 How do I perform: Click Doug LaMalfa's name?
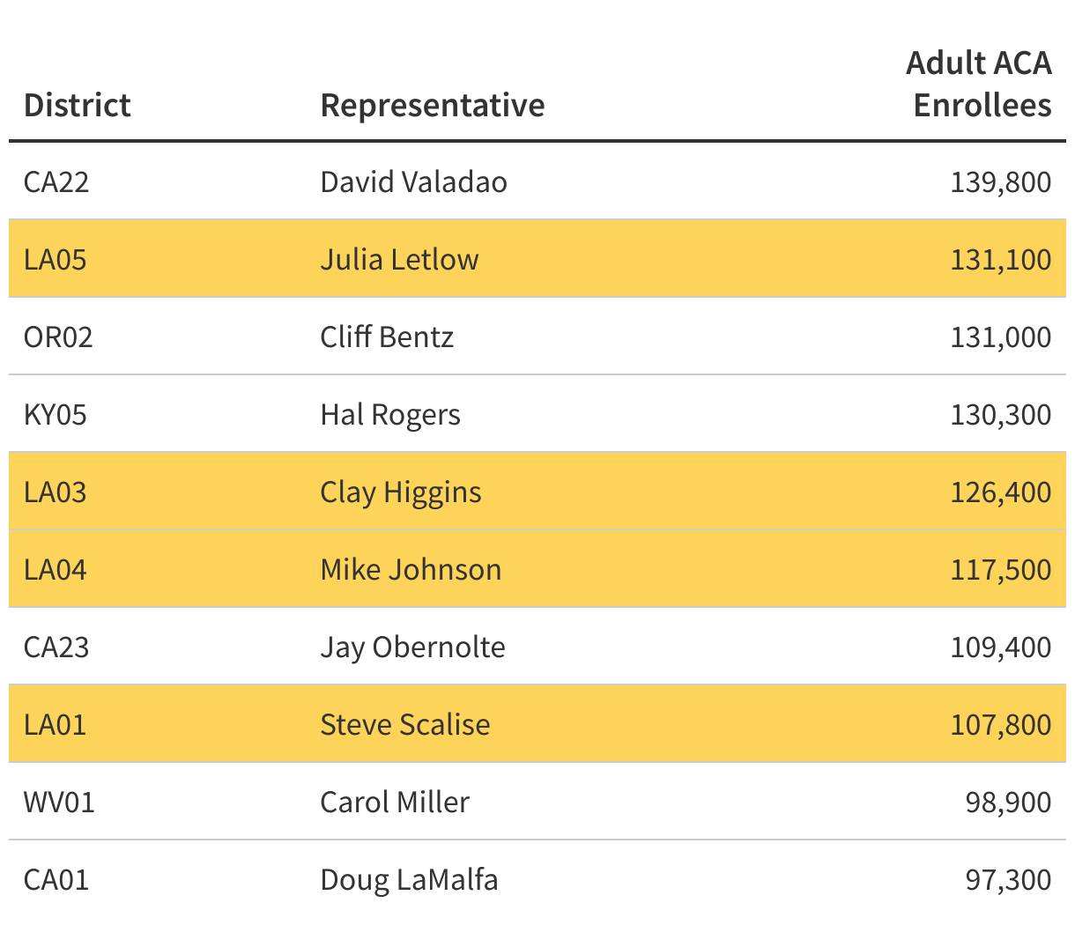coord(409,879)
